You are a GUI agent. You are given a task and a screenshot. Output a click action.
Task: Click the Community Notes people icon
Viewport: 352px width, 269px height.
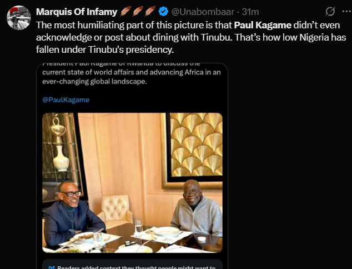pos(51,266)
